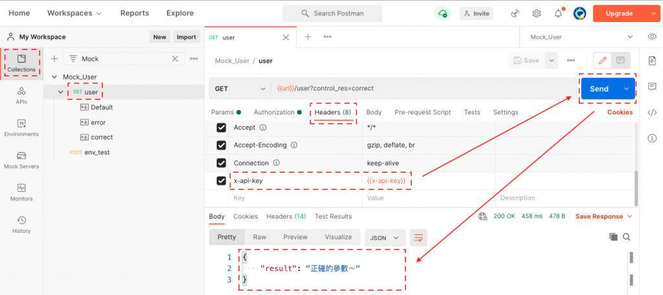Click the response network globe icon
This screenshot has width=663, height=295.
tap(482, 216)
